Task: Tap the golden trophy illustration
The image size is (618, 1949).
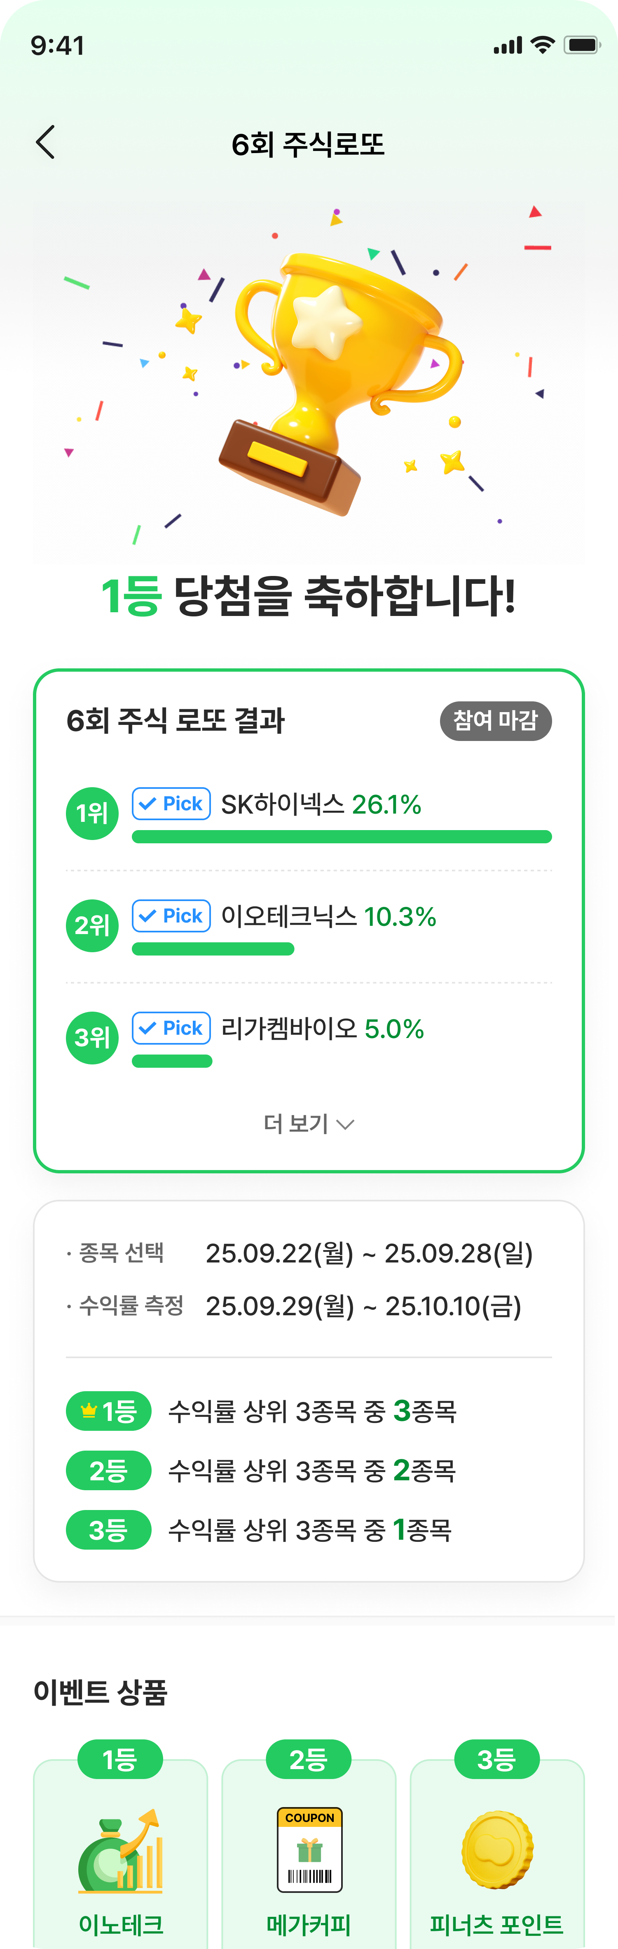Action: 340,378
